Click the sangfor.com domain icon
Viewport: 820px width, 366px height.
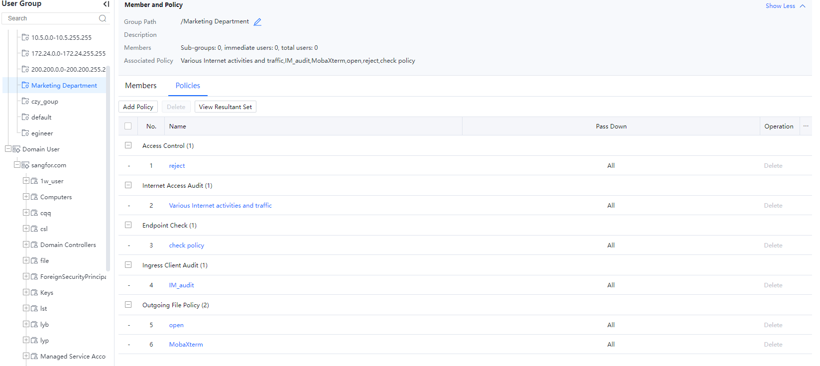click(x=25, y=165)
